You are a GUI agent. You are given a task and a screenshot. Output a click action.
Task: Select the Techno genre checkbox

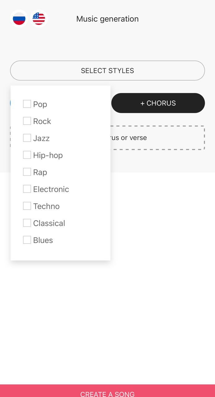click(27, 206)
